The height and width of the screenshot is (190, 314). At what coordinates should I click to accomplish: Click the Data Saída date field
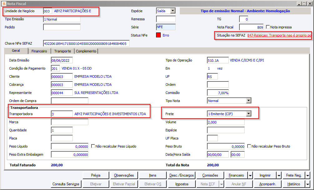[218, 154]
